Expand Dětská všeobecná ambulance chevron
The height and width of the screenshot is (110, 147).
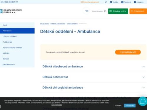[x=143, y=67]
